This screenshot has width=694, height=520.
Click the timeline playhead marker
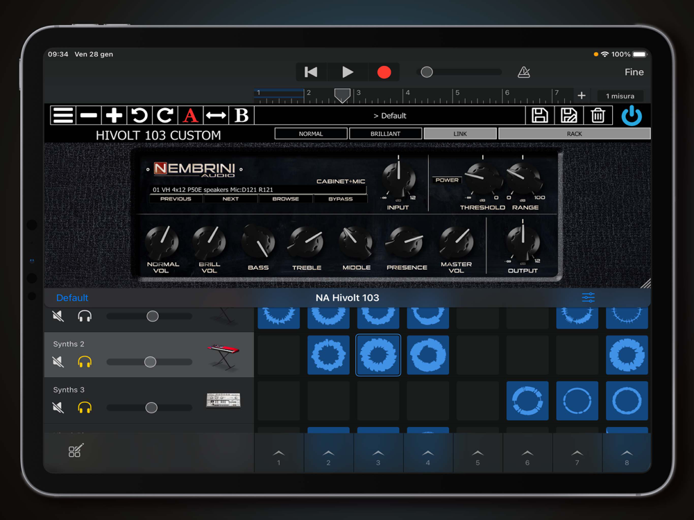pyautogui.click(x=342, y=95)
